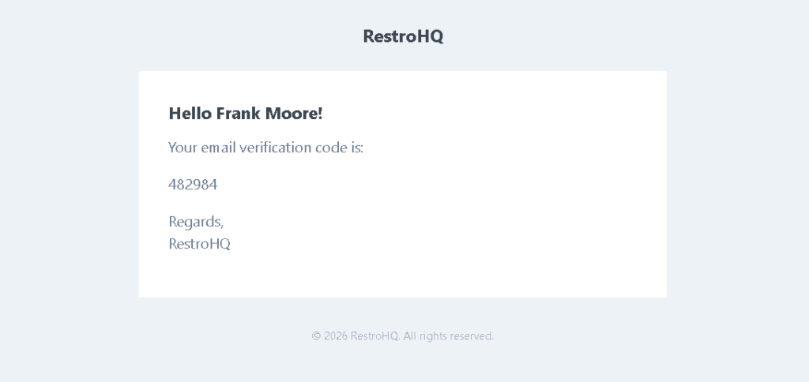Click the year 2026 in the footer
The width and height of the screenshot is (809, 382).
336,336
